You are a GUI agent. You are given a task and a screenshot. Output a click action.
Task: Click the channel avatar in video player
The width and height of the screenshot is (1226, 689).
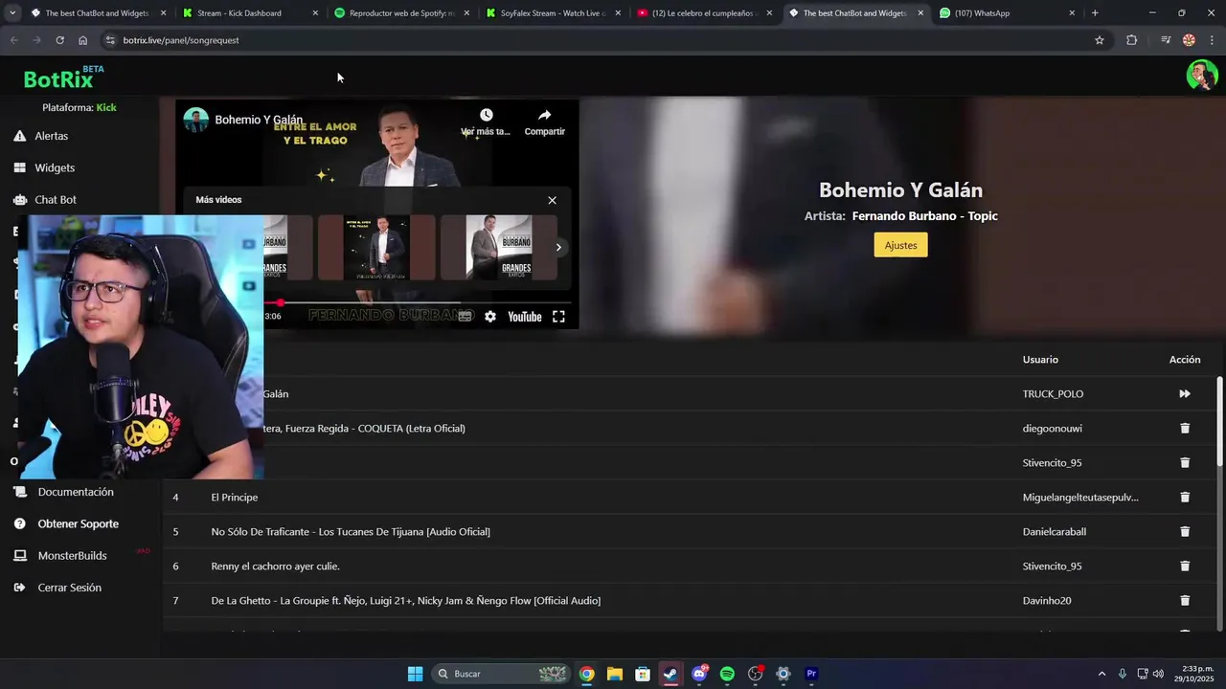[x=196, y=120]
